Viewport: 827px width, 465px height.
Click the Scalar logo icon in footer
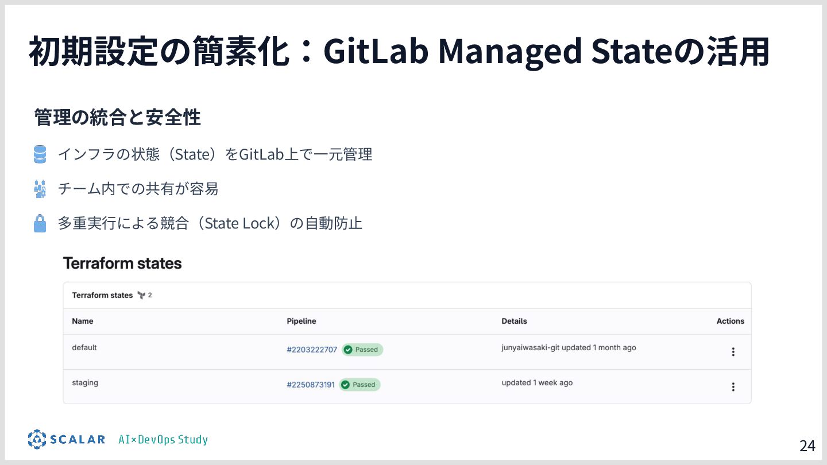pyautogui.click(x=37, y=439)
